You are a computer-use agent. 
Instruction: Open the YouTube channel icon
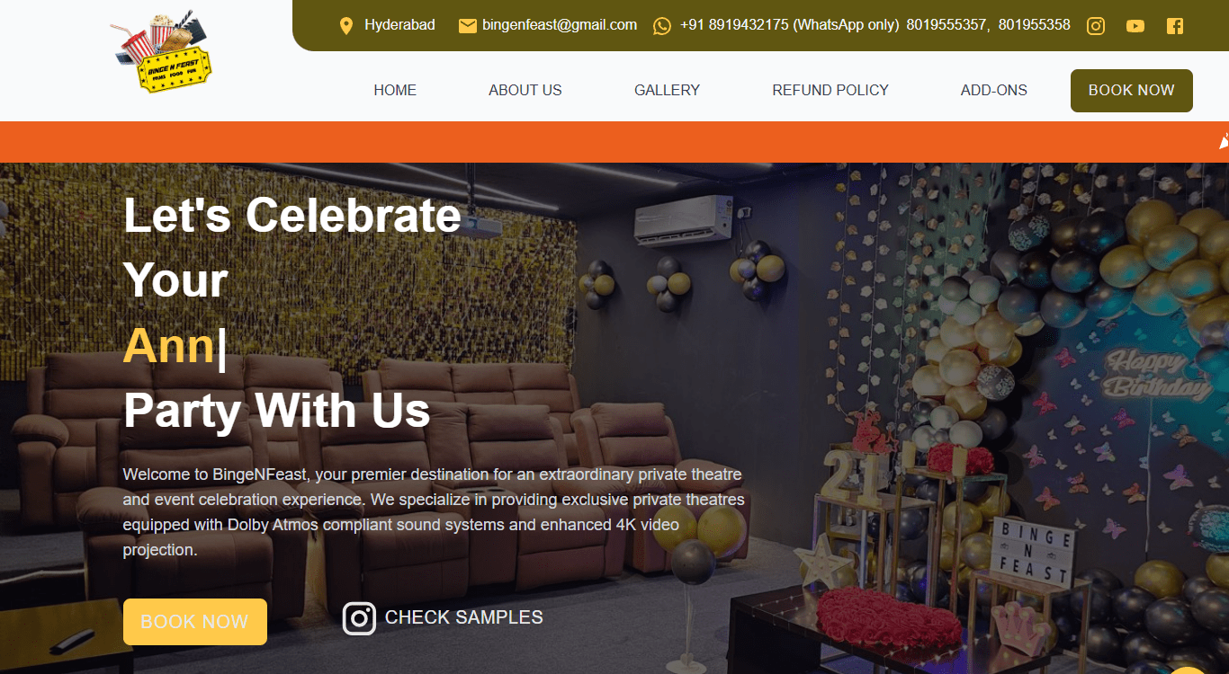pos(1135,26)
